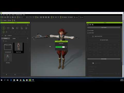The image size is (124, 93).
Task: Click the button below the figure-icon button
Action: click(x=104, y=40)
